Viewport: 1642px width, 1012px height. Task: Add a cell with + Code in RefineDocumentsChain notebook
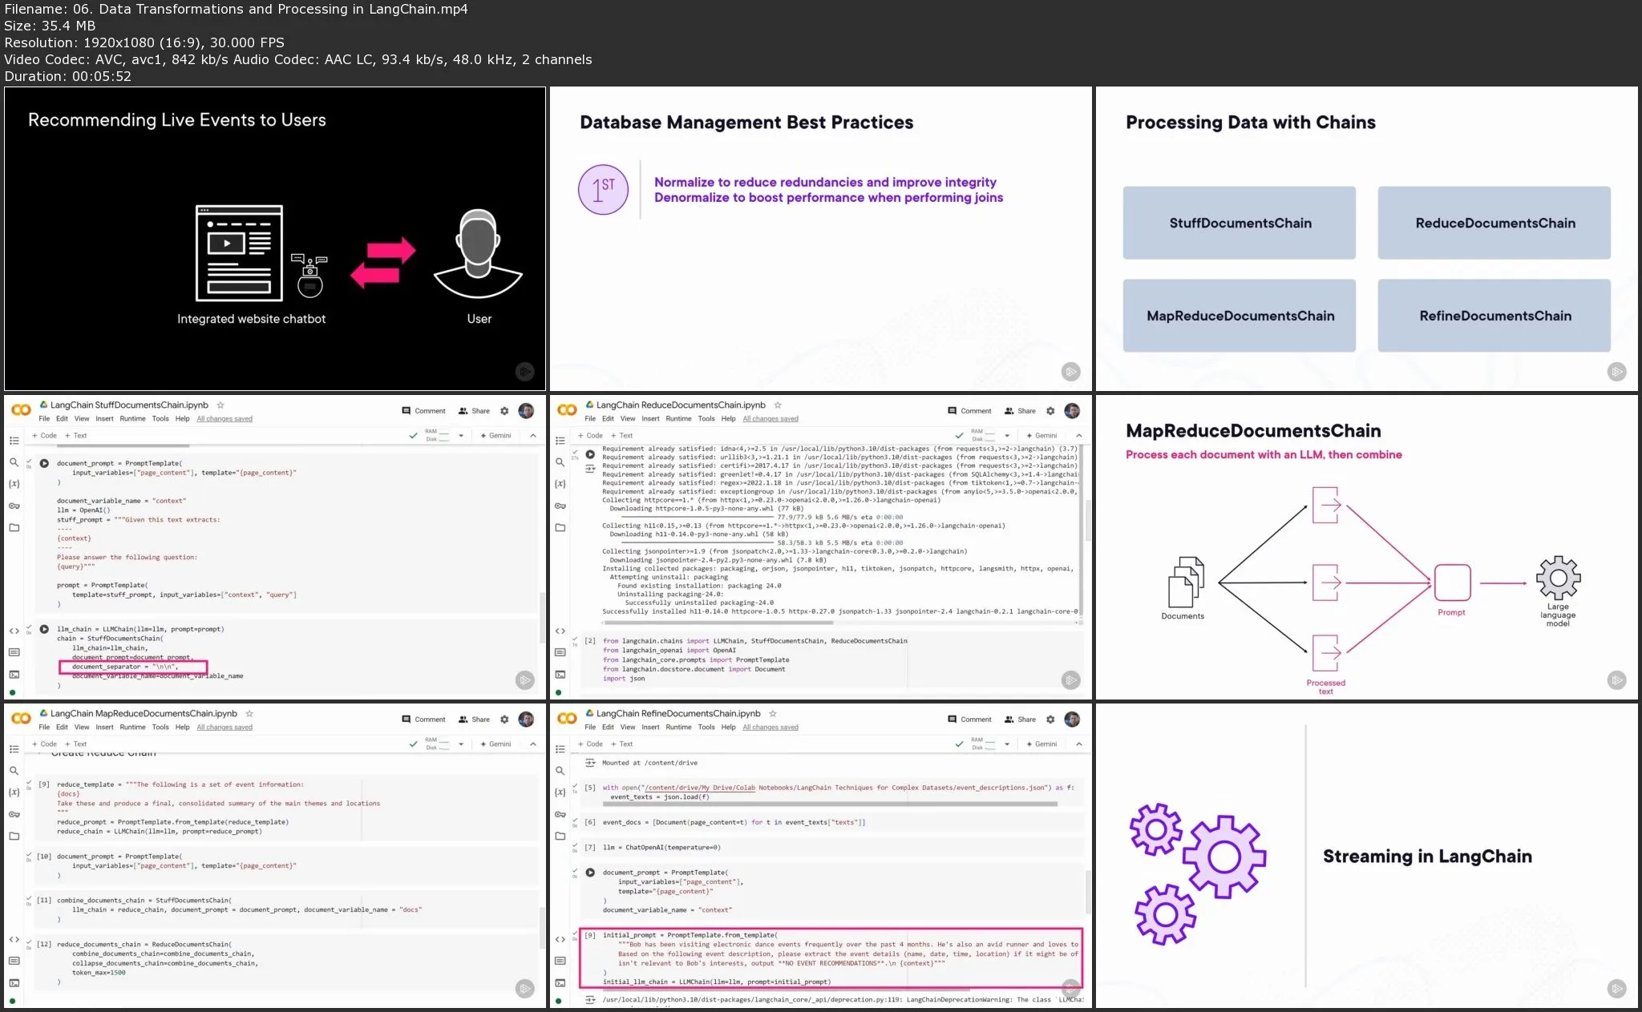590,744
